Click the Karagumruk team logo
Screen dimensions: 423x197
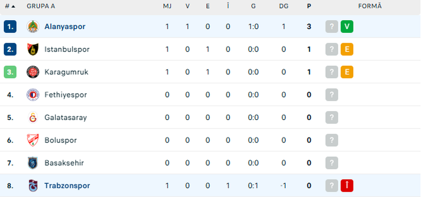tap(32, 72)
